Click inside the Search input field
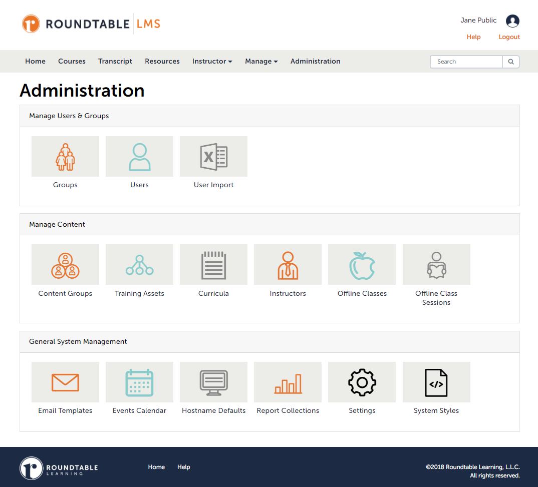538x487 pixels. (x=466, y=62)
